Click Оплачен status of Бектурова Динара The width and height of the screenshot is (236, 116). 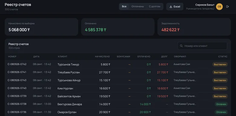pyautogui.click(x=221, y=104)
